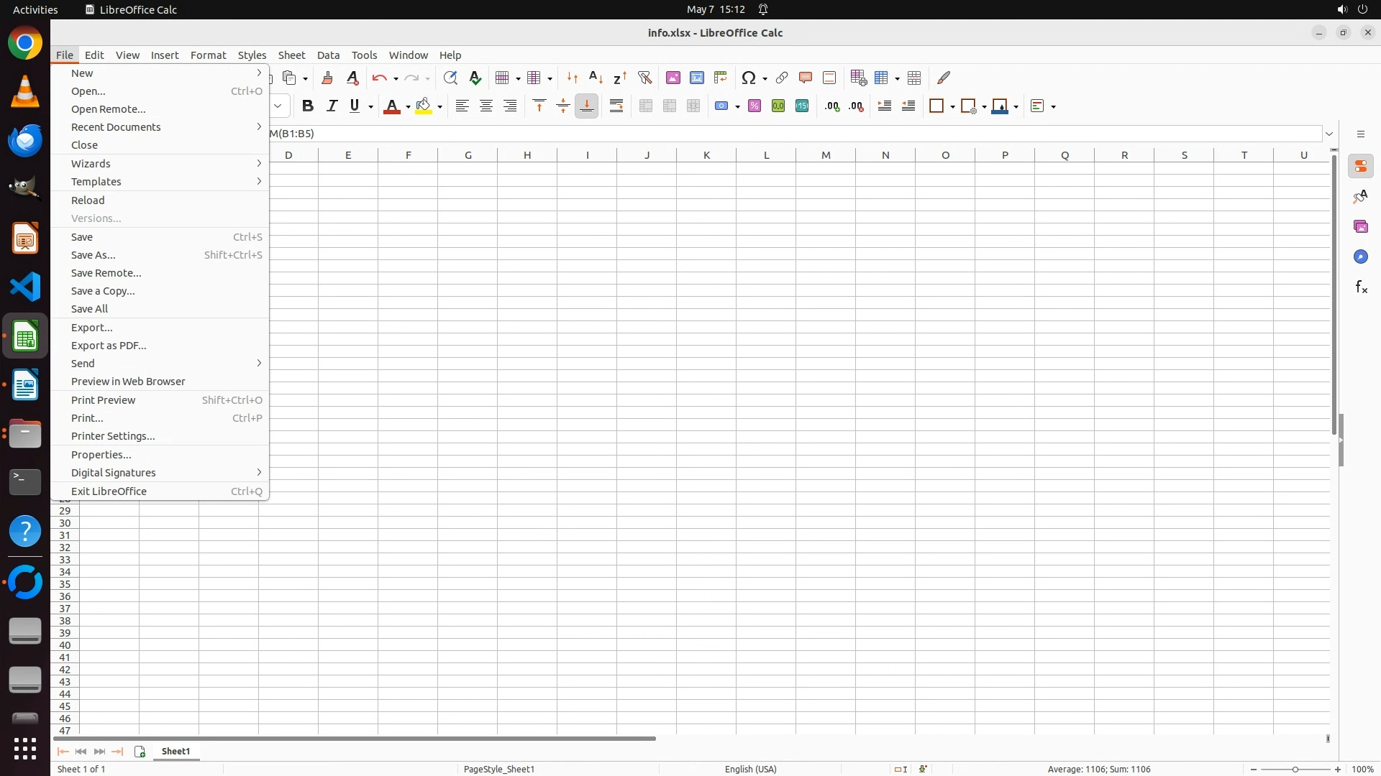Toggle Wrap Text button
The width and height of the screenshot is (1381, 776).
tap(616, 106)
